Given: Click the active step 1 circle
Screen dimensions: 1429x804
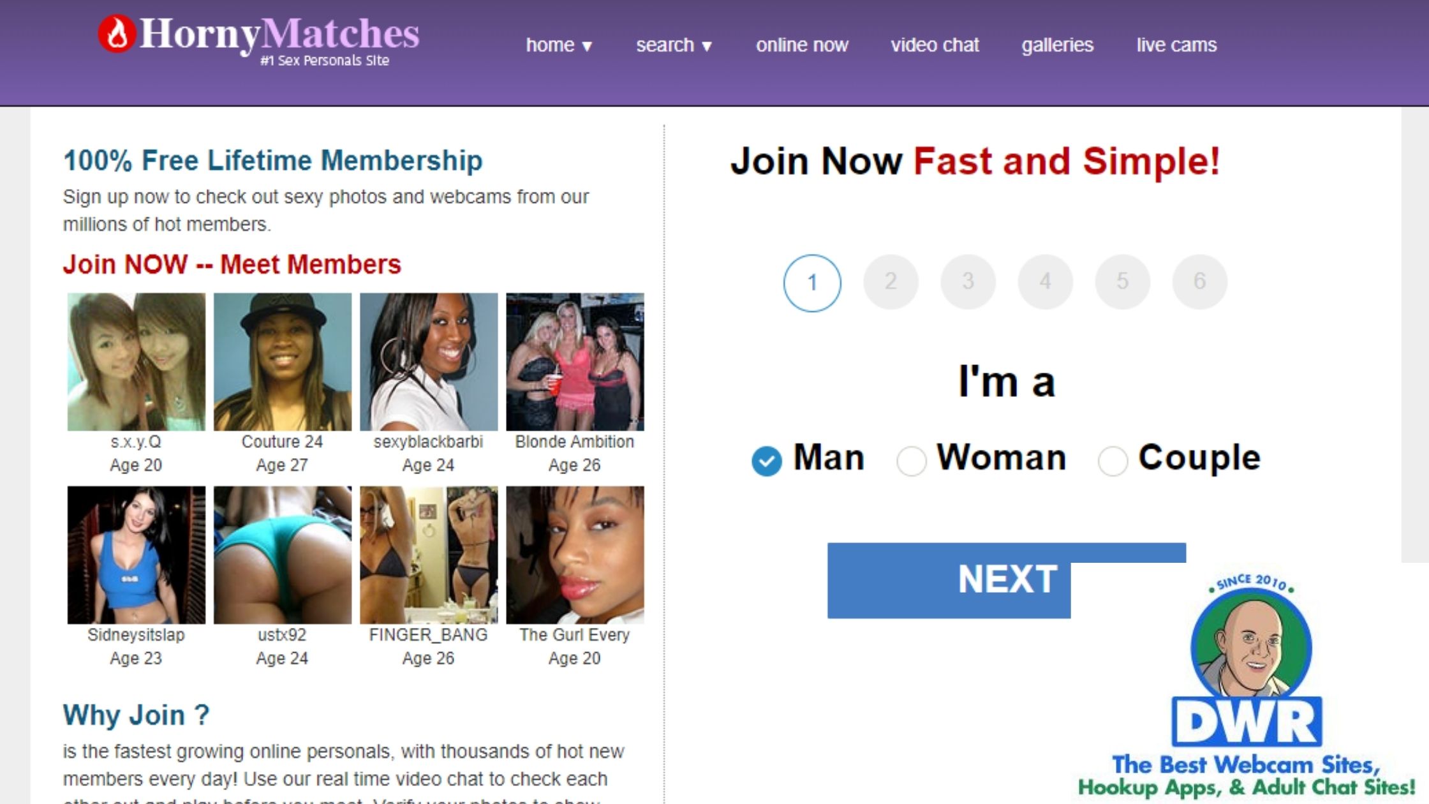Looking at the screenshot, I should click(812, 283).
